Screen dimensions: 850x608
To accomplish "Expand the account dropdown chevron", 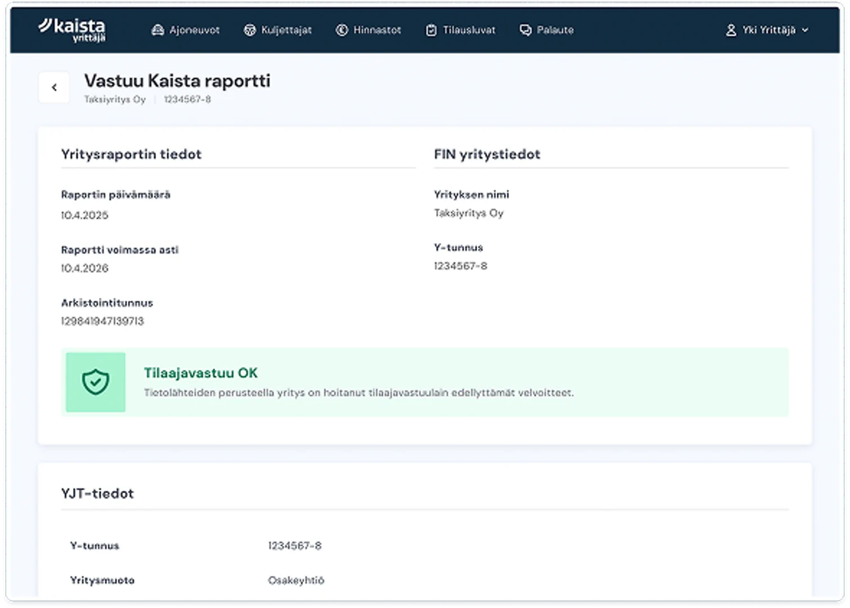I will pyautogui.click(x=805, y=30).
